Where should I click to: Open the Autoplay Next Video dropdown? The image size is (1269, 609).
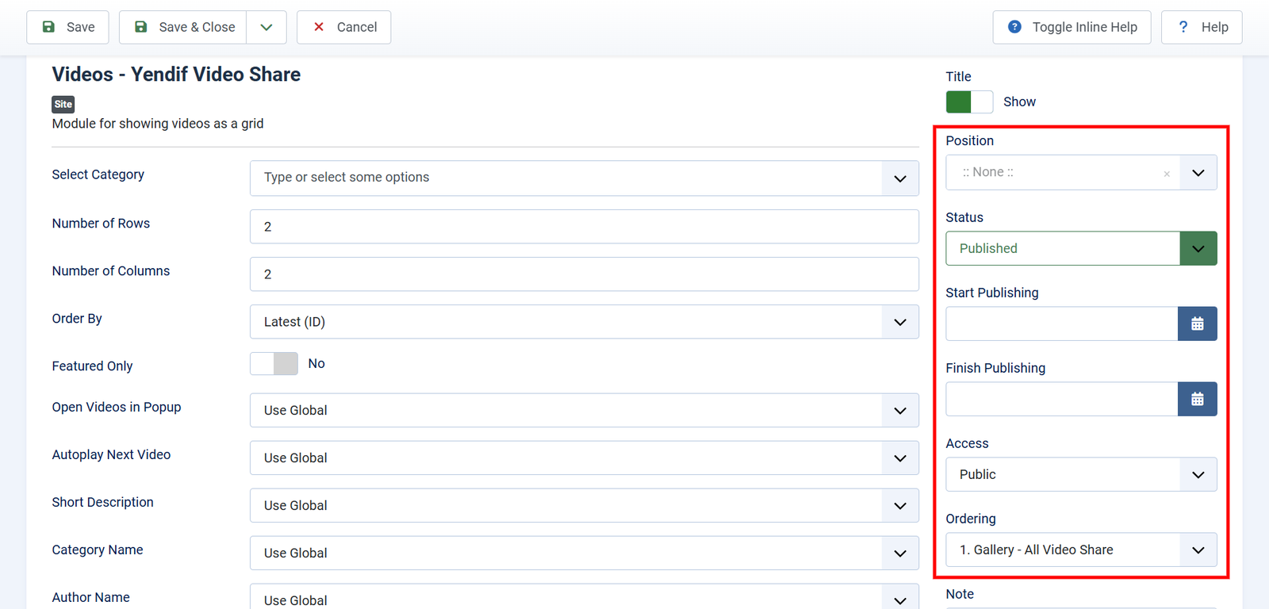click(585, 458)
